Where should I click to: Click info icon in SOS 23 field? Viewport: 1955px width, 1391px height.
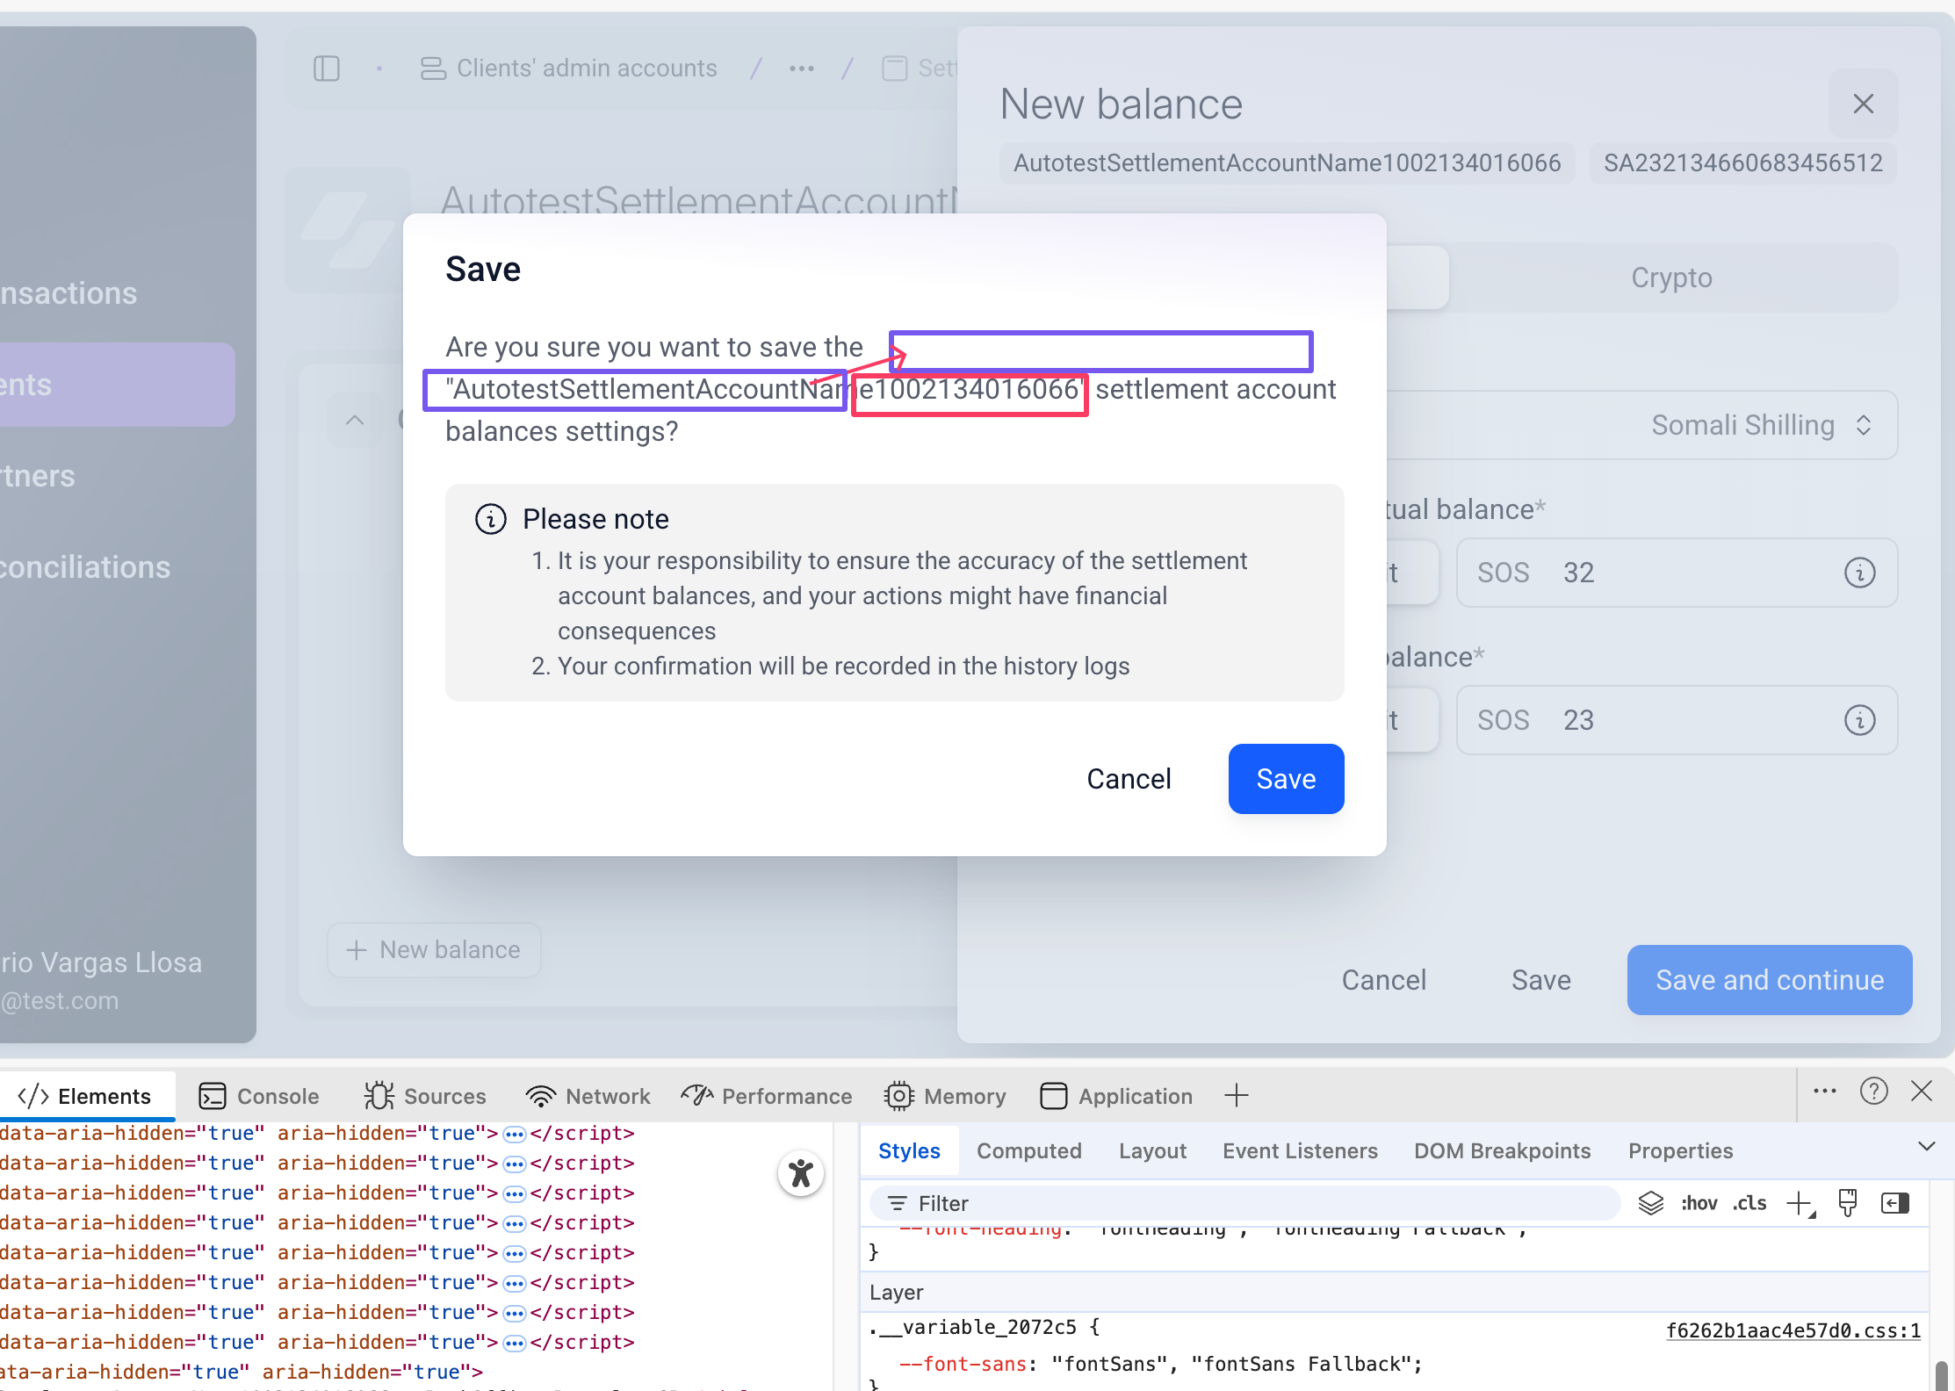pyautogui.click(x=1859, y=720)
